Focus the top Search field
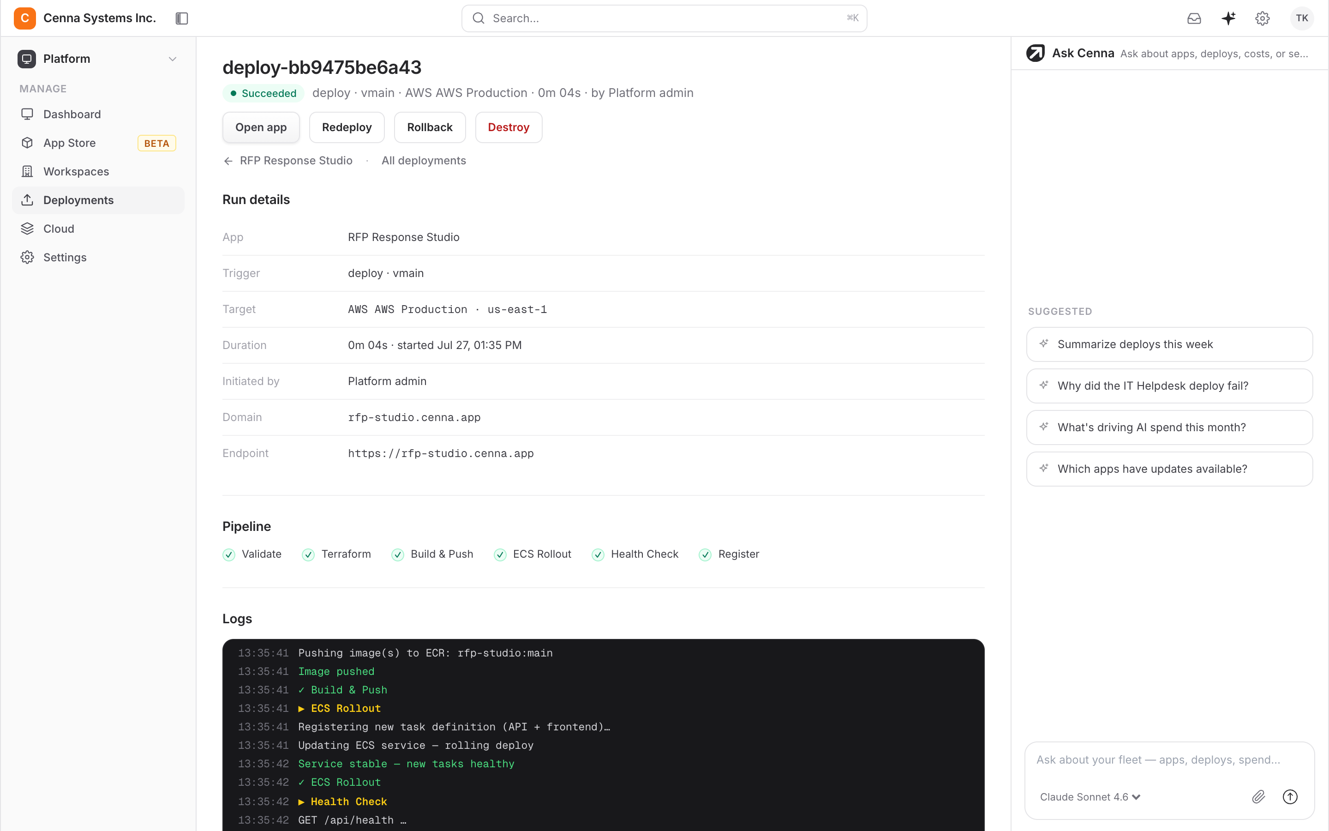1329x831 pixels. pos(664,18)
